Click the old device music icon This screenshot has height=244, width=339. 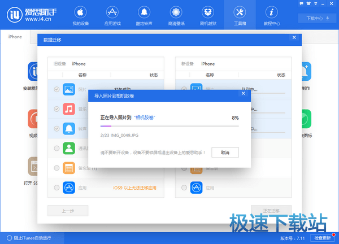(x=69, y=109)
